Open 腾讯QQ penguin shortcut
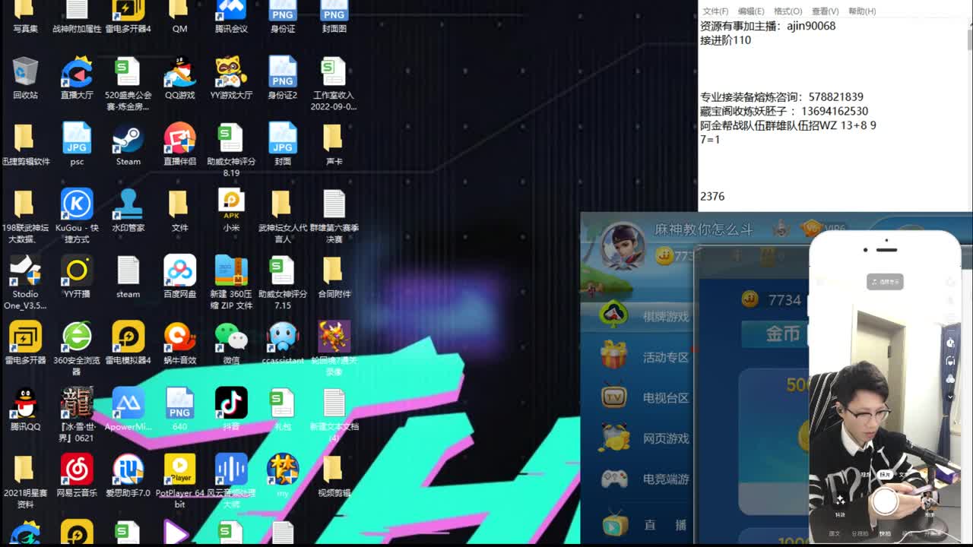The width and height of the screenshot is (973, 547). 25,409
